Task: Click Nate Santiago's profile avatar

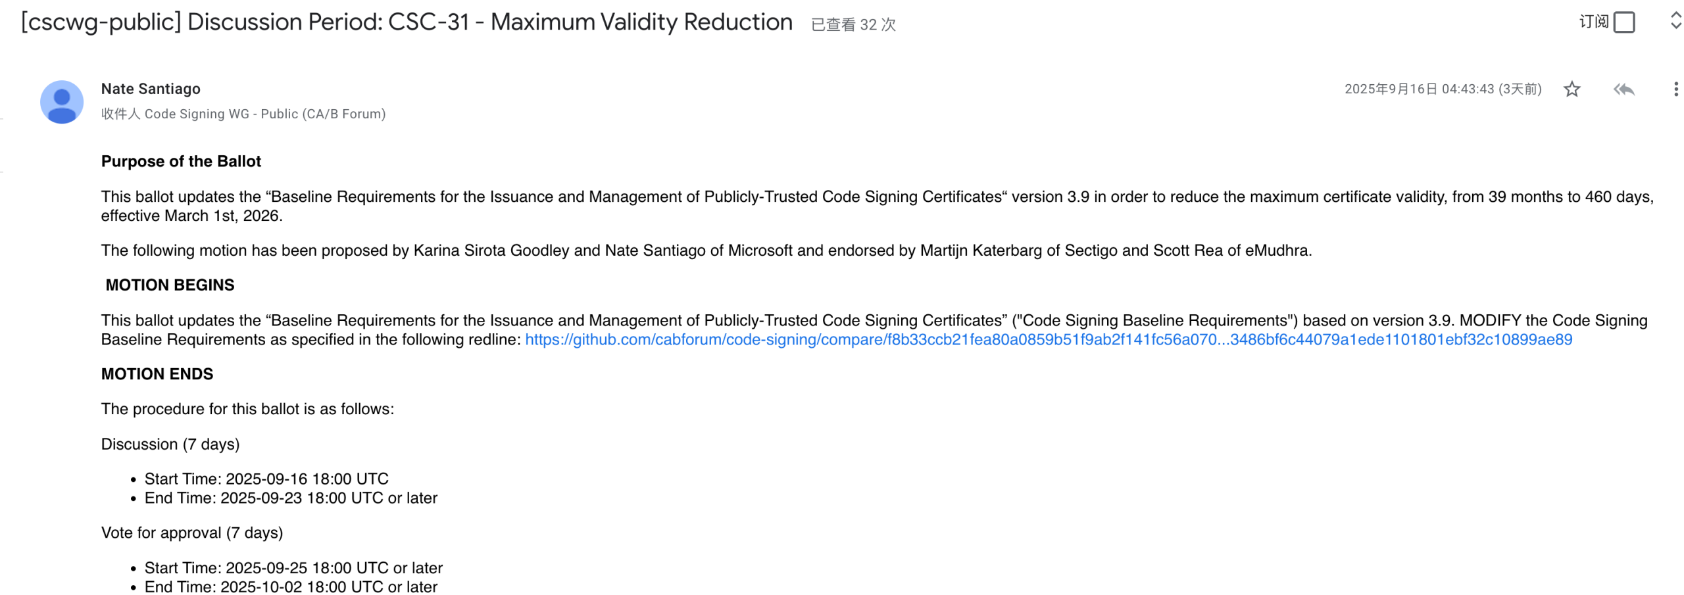Action: pos(62,102)
